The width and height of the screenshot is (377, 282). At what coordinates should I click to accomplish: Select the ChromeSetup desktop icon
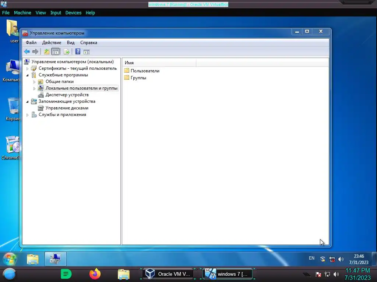click(11, 148)
